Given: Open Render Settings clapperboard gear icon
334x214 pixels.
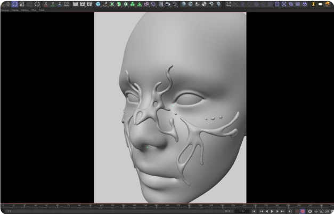Looking at the screenshot, I should 89,4.
